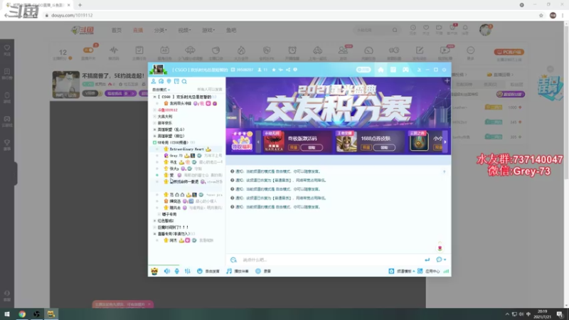This screenshot has width=569, height=320.
Task: Click the search magnifier above channel tree
Action: [x=184, y=81]
